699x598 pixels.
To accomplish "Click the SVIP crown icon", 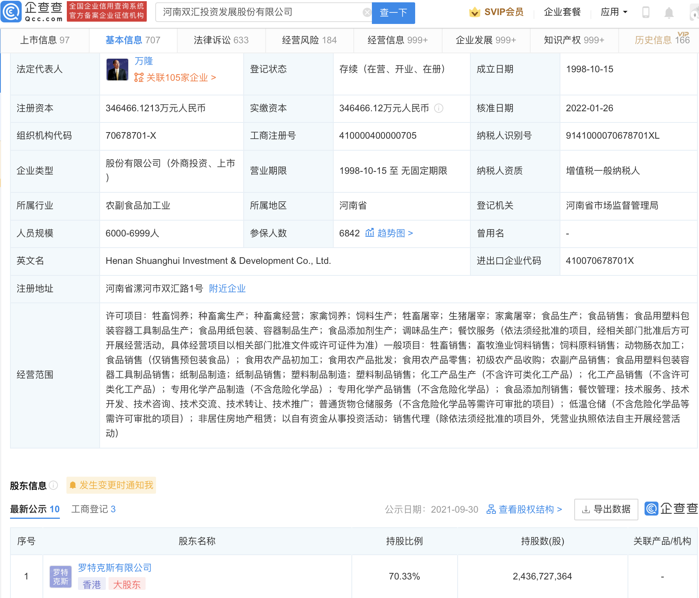I will (x=474, y=12).
